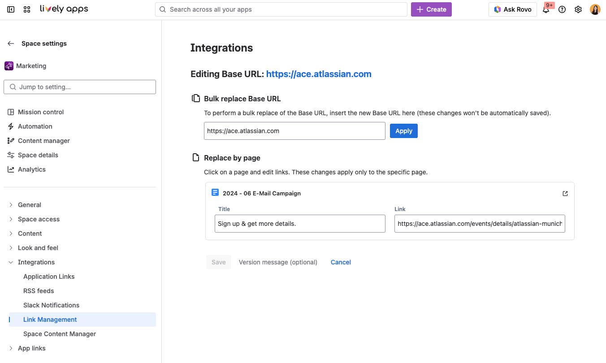Click the Ask Rovo button
Image resolution: width=606 pixels, height=363 pixels.
pyautogui.click(x=512, y=9)
